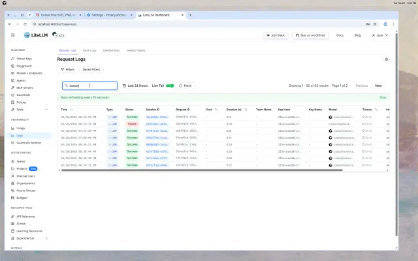This screenshot has width=418, height=261.
Task: Open Learning Resources page
Action: (x=29, y=231)
